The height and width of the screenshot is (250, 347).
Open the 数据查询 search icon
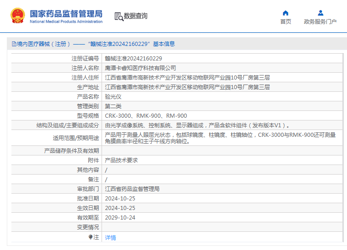pos(119,16)
